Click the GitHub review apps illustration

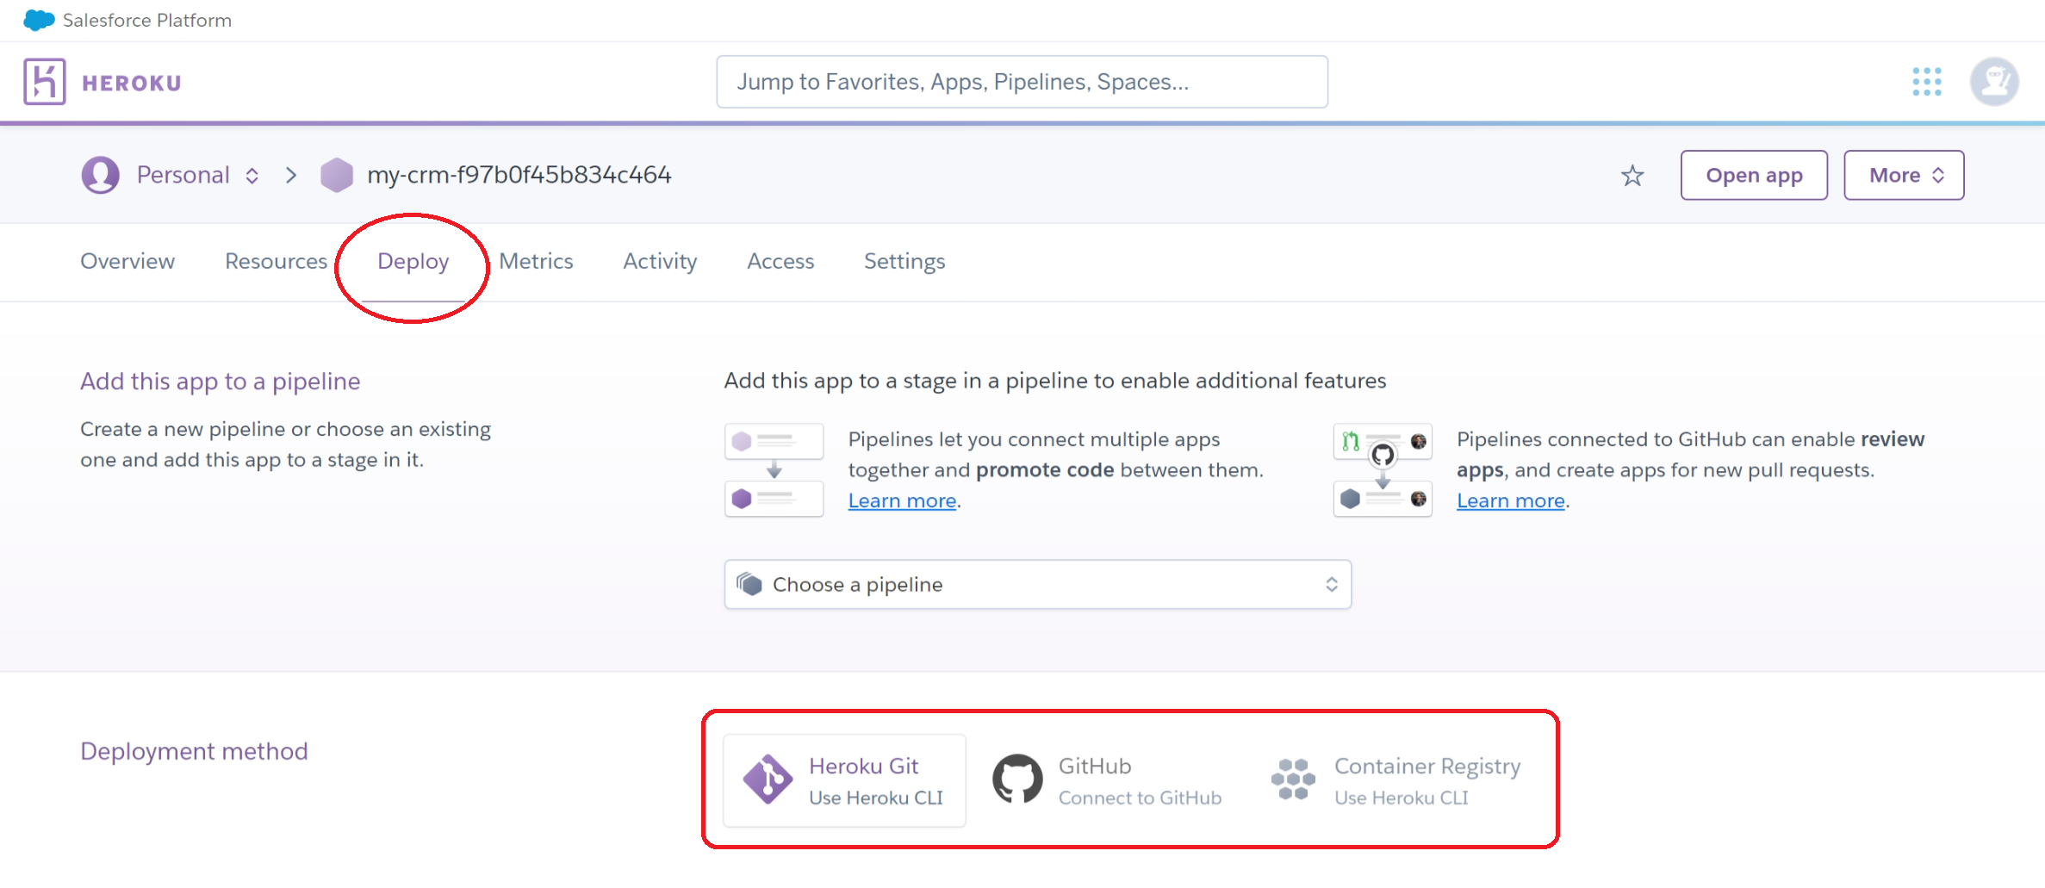point(1383,469)
